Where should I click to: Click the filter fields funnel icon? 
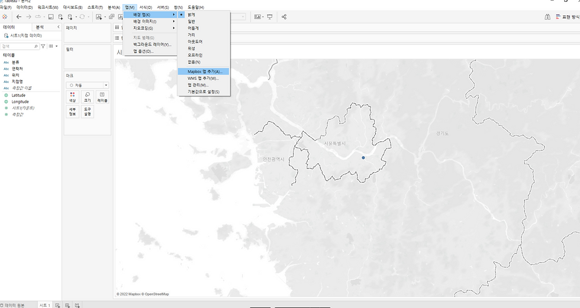pyautogui.click(x=43, y=46)
